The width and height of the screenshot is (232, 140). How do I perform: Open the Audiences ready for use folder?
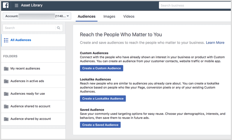point(33,94)
